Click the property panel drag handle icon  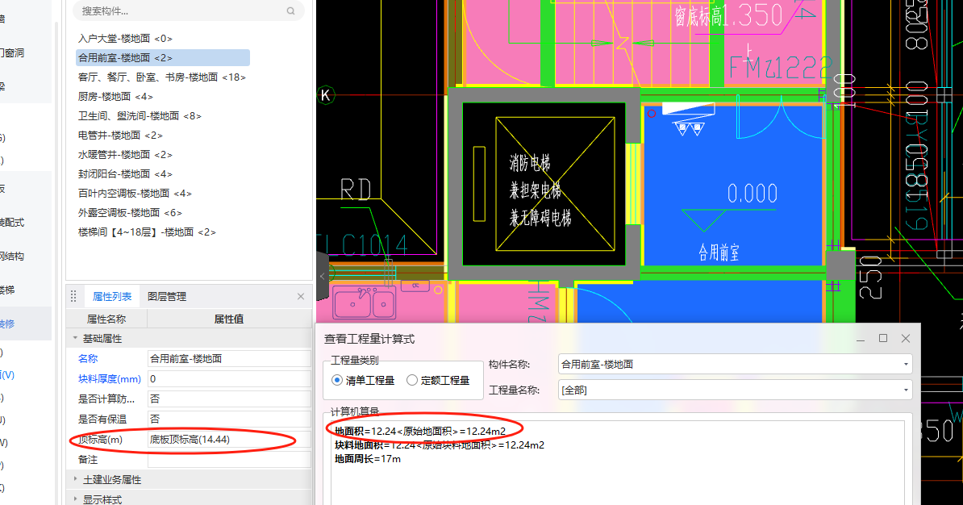pos(73,297)
